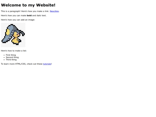Open the Neocities link

click(54, 11)
